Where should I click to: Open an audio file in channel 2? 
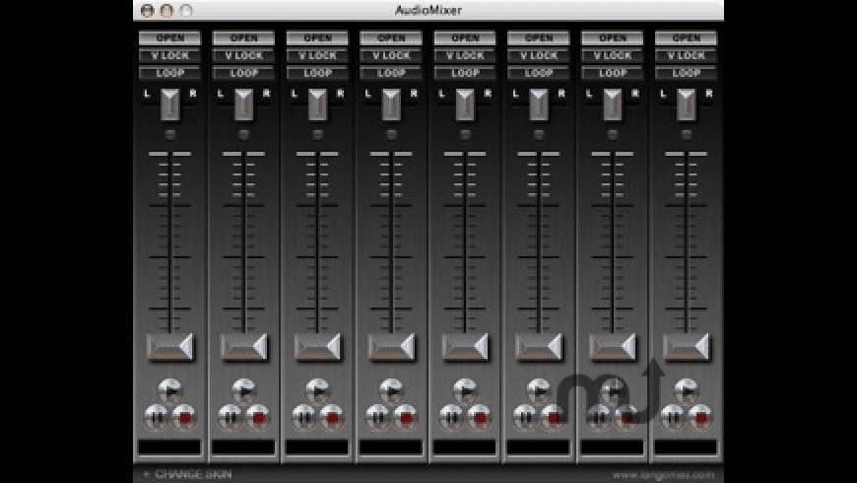pyautogui.click(x=243, y=37)
